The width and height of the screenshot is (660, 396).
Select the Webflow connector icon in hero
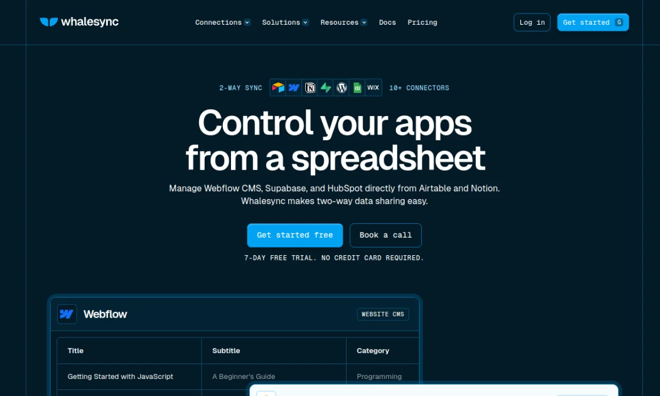click(x=294, y=88)
